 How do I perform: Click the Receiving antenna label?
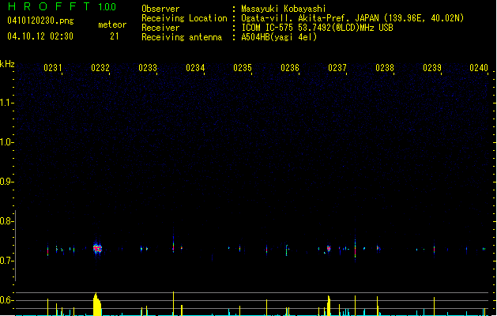[182, 37]
